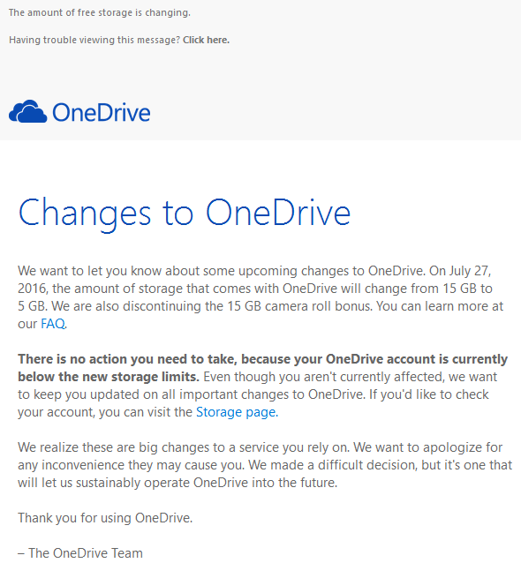
Task: Click 'The amount of free storage is changing' text
Action: 100,12
